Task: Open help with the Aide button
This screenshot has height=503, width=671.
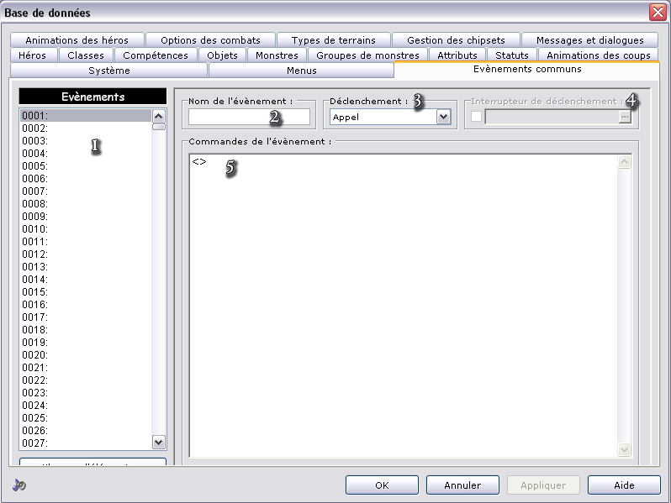Action: point(623,485)
